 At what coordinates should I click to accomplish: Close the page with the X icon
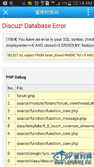(x=6, y=12)
